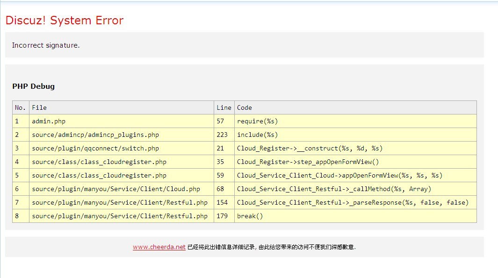Open the www.cheerda.net link
This screenshot has width=498, height=278.
pos(159,247)
